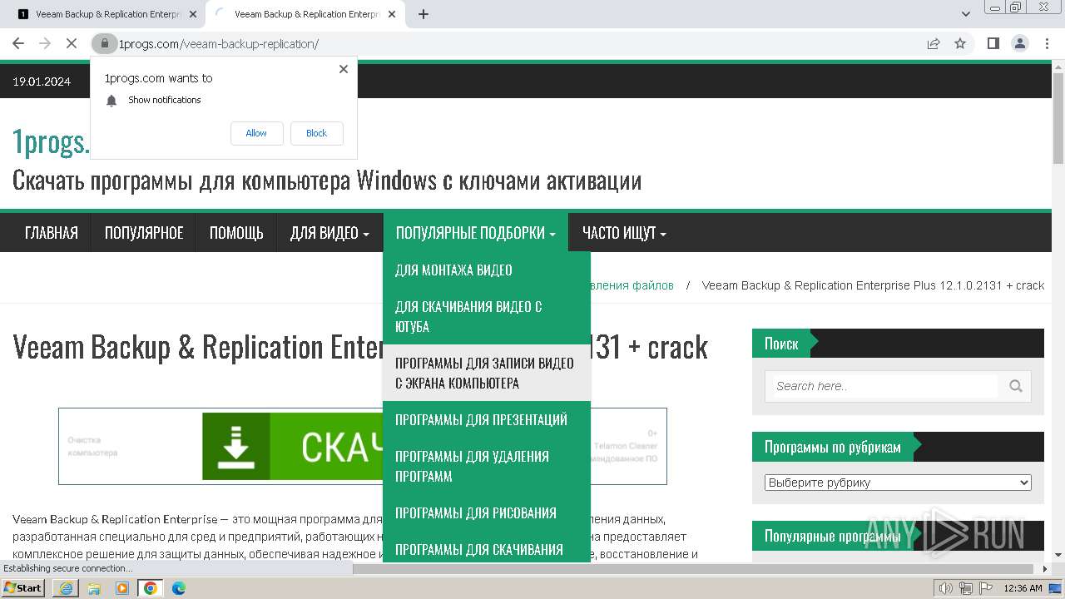Expand the ДЛЯ ВИДЕО dropdown menu
Image resolution: width=1065 pixels, height=599 pixels.
(x=329, y=233)
